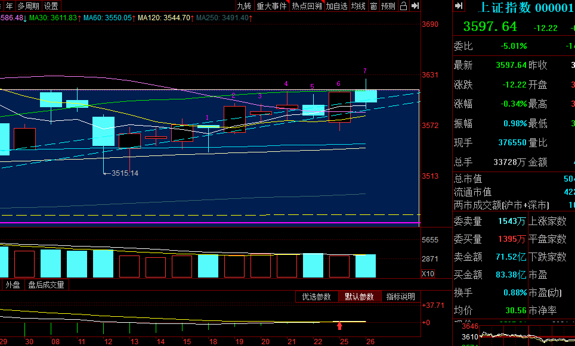Select the candlestick marked number 2
Screen dimensions: 575x346
(x=234, y=119)
